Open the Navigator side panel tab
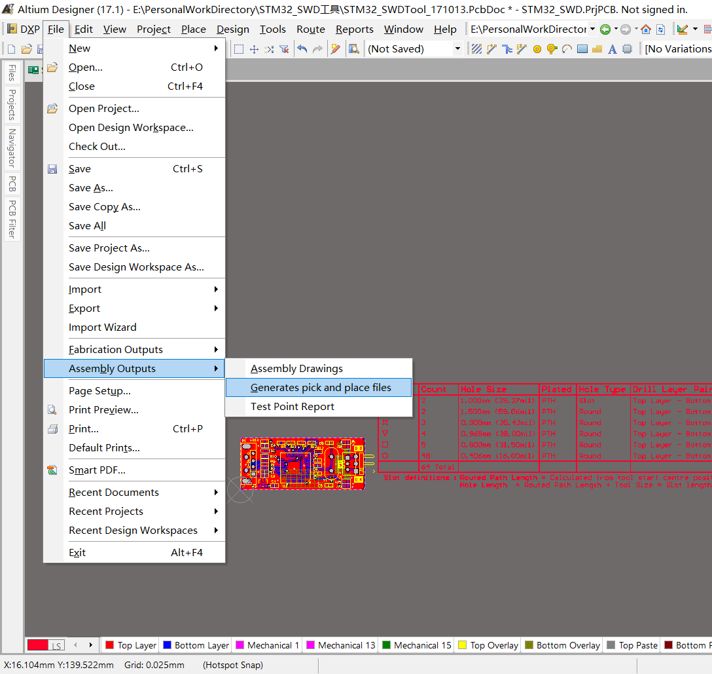Screen dimensions: 712x674 click(12, 148)
